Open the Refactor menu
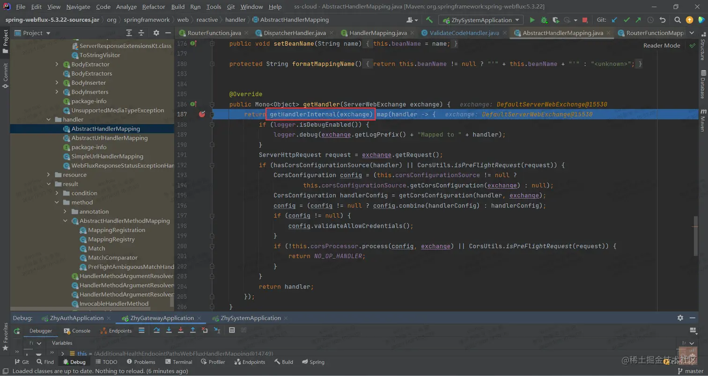Screen dimensions: 708x376 (x=154, y=7)
